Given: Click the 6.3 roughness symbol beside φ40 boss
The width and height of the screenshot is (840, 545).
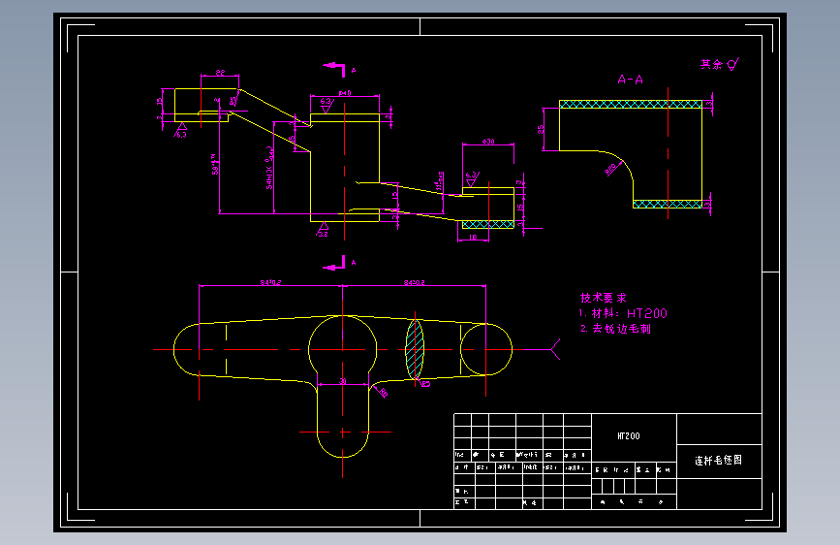Looking at the screenshot, I should coord(327,105).
